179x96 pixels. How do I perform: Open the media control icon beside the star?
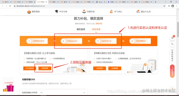[x=169, y=6]
